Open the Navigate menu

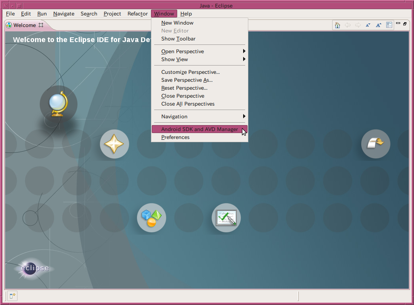click(64, 14)
